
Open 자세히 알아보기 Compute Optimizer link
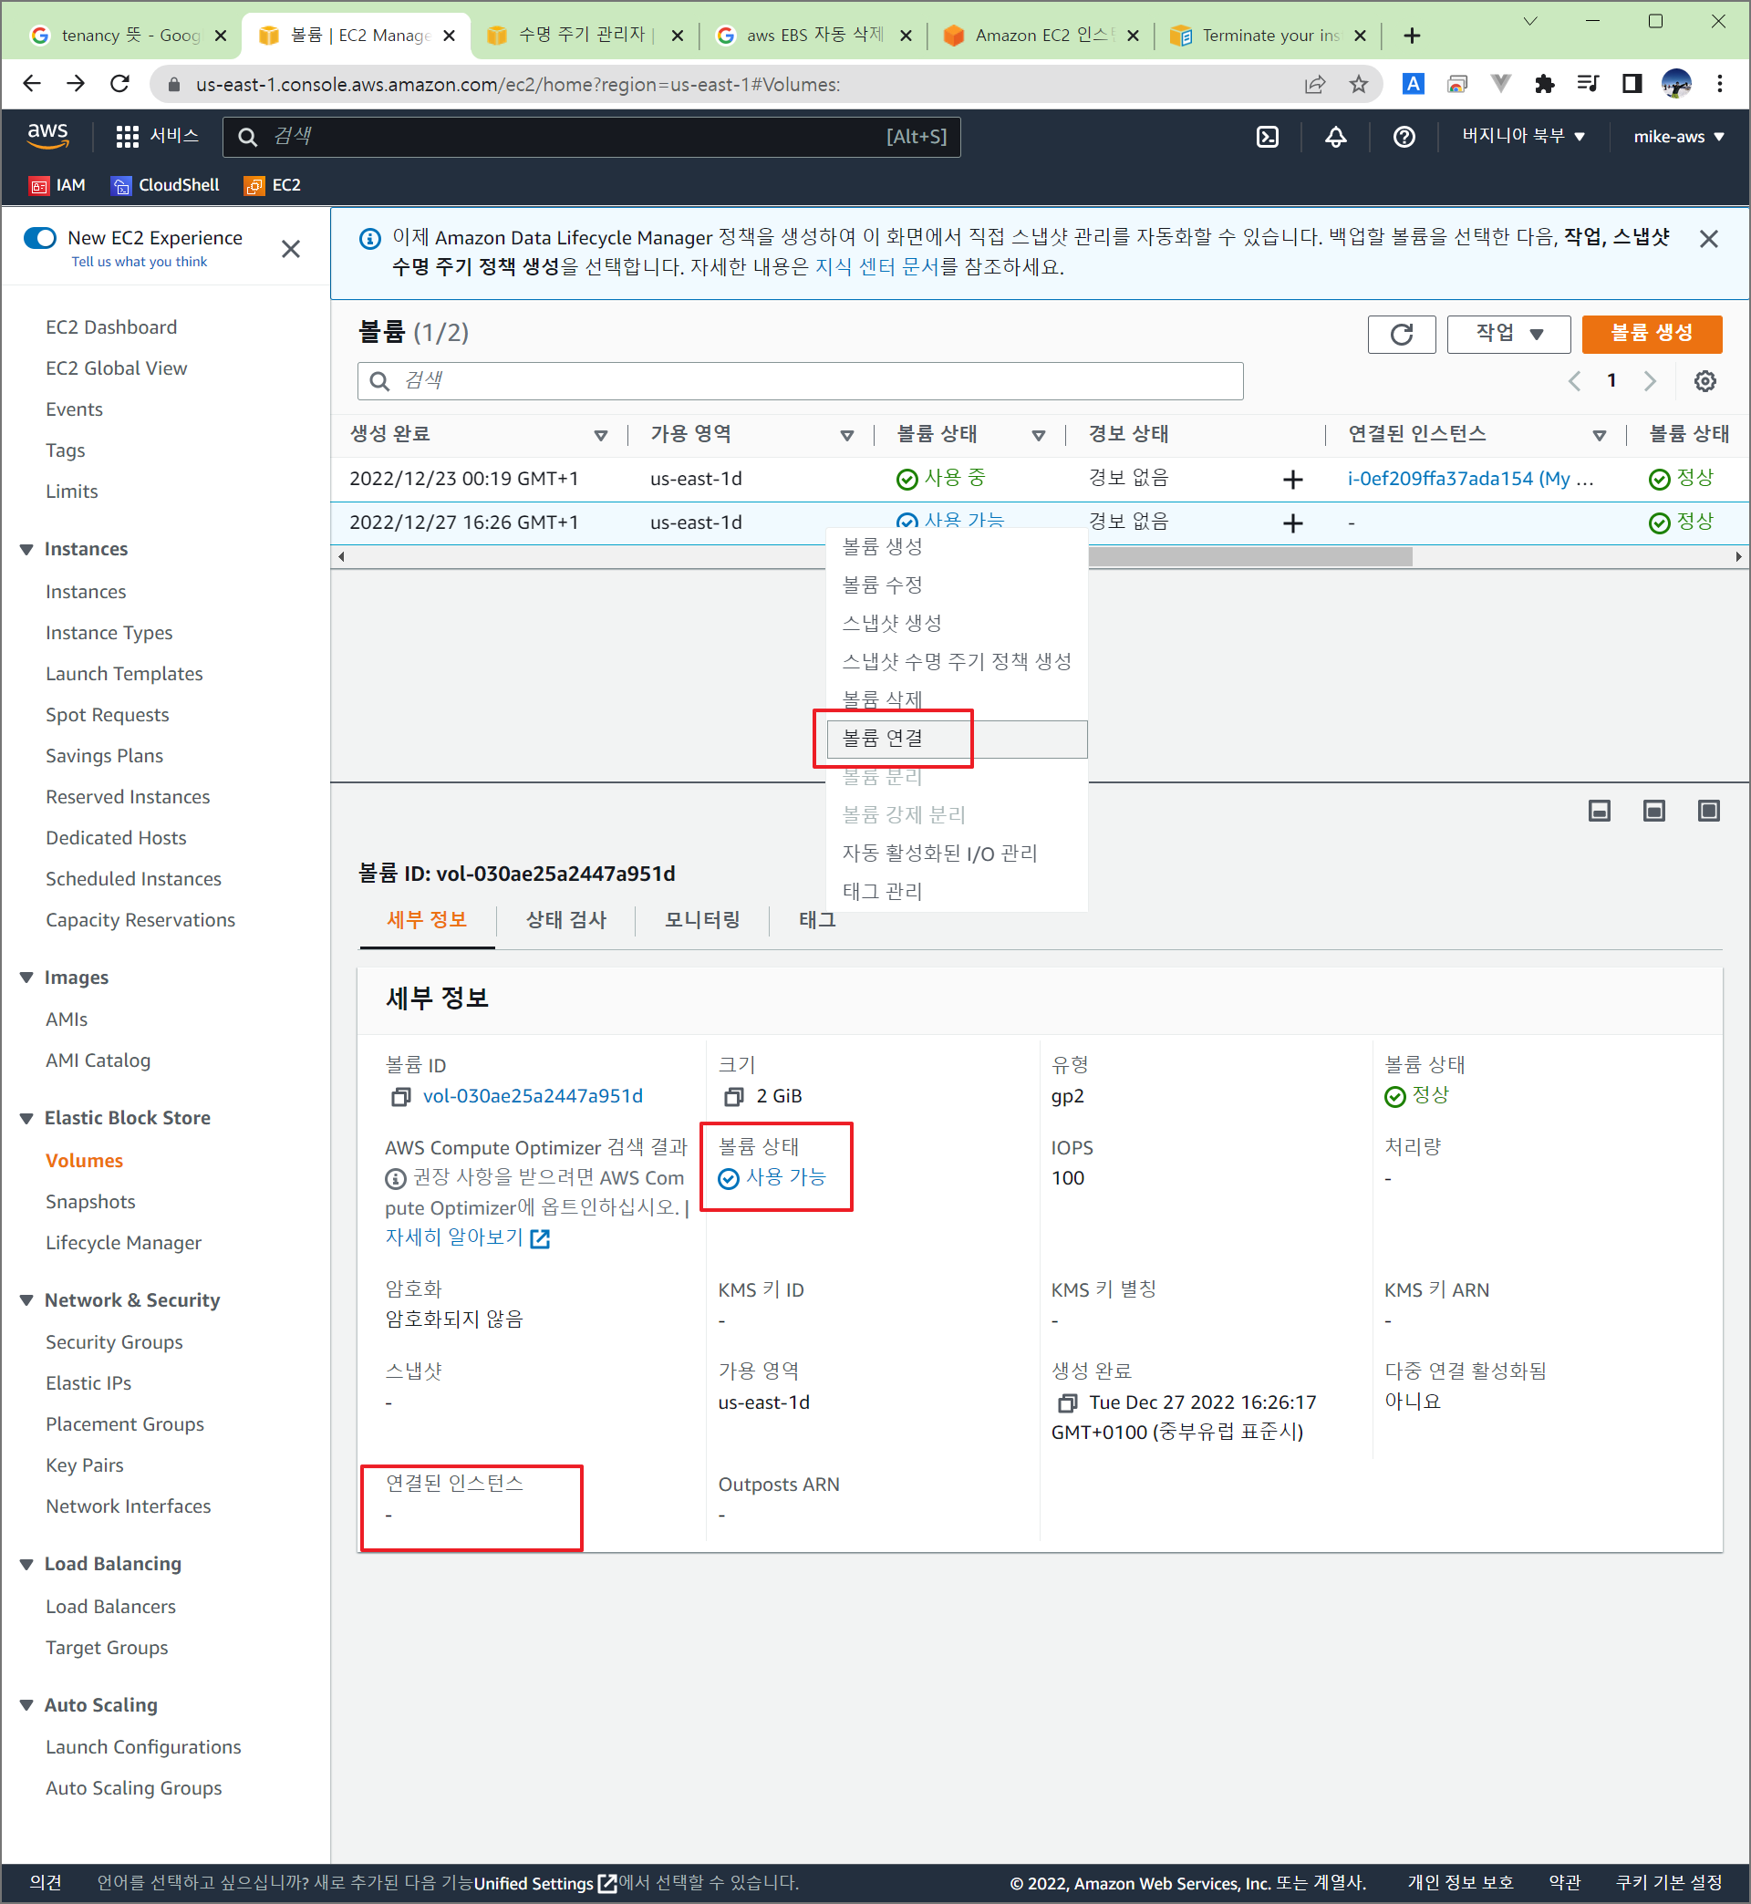pyautogui.click(x=467, y=1238)
